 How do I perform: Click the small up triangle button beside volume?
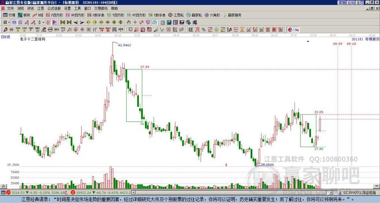coord(3,186)
